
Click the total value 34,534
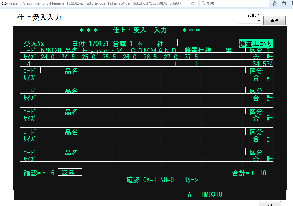[262, 64]
